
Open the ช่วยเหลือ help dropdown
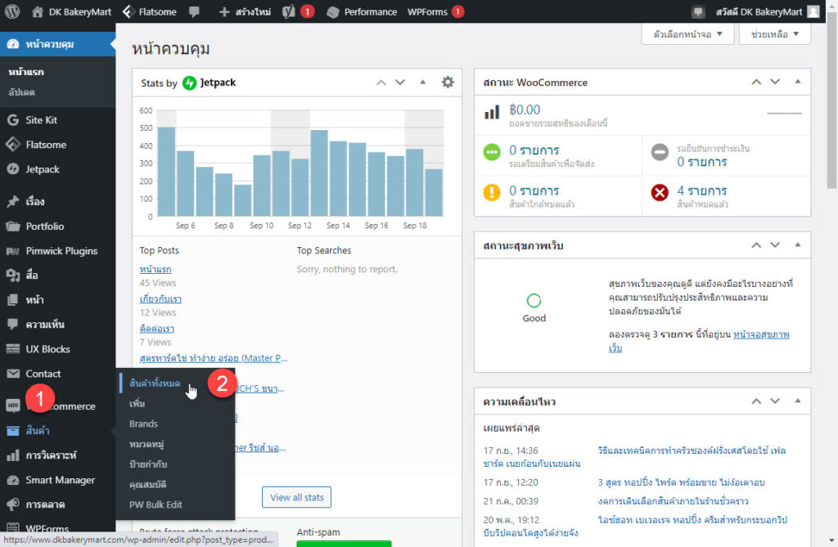click(774, 34)
